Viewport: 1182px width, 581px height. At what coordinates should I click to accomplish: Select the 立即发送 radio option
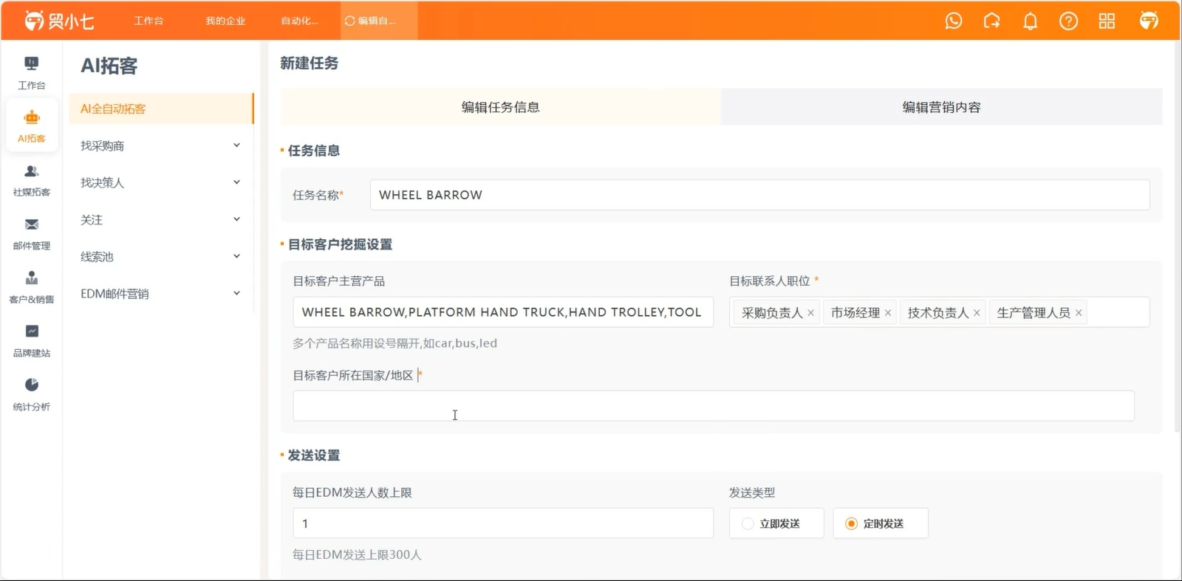point(776,523)
